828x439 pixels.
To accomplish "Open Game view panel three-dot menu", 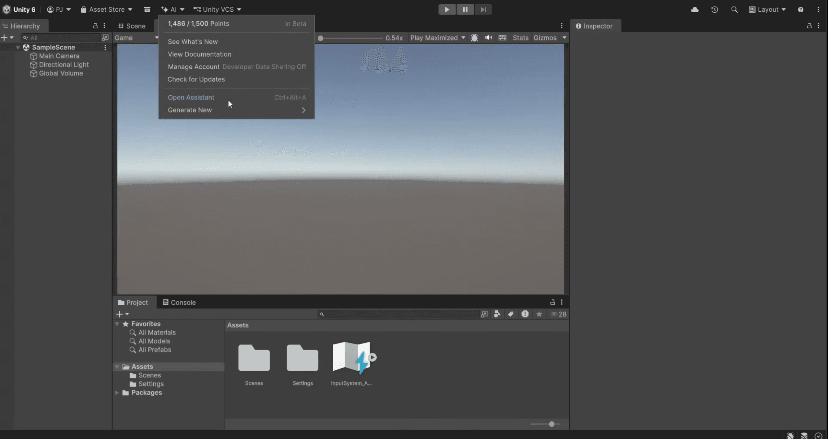I will pos(562,26).
